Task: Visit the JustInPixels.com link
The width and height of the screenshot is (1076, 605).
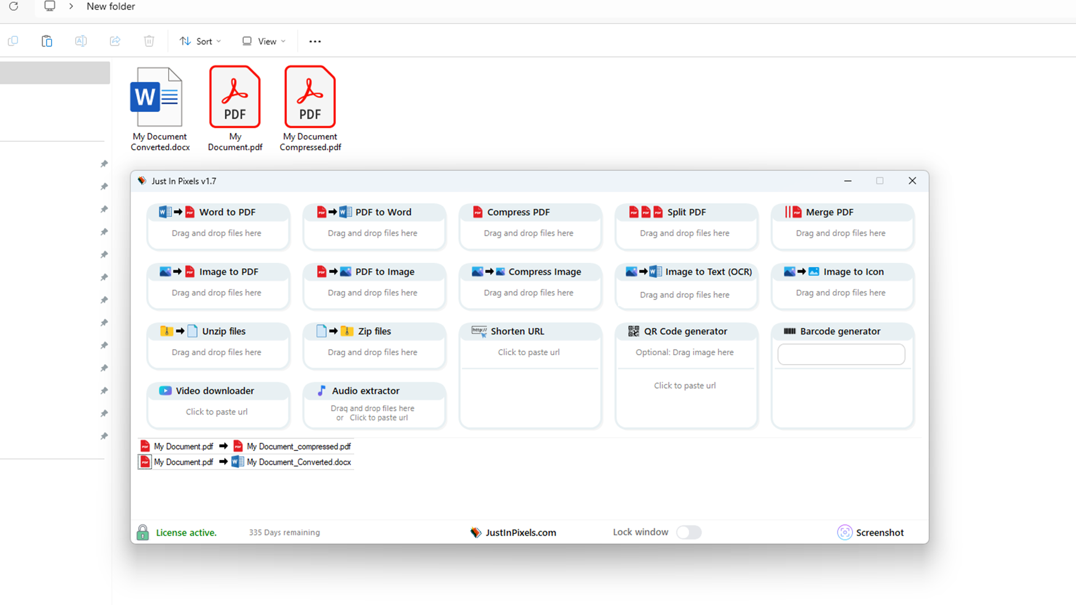Action: 521,532
